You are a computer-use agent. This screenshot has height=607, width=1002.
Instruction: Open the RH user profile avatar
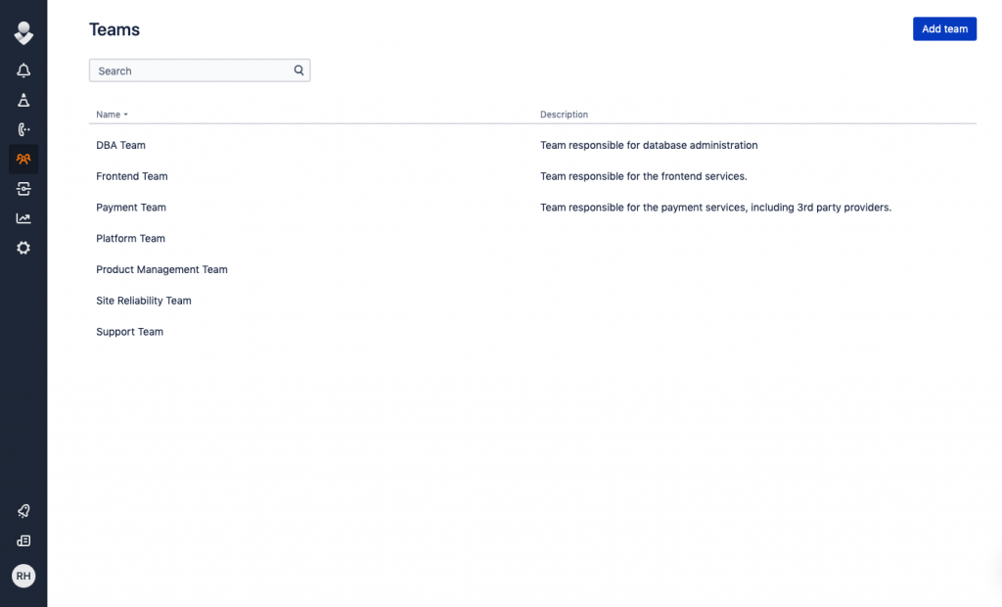click(x=23, y=576)
